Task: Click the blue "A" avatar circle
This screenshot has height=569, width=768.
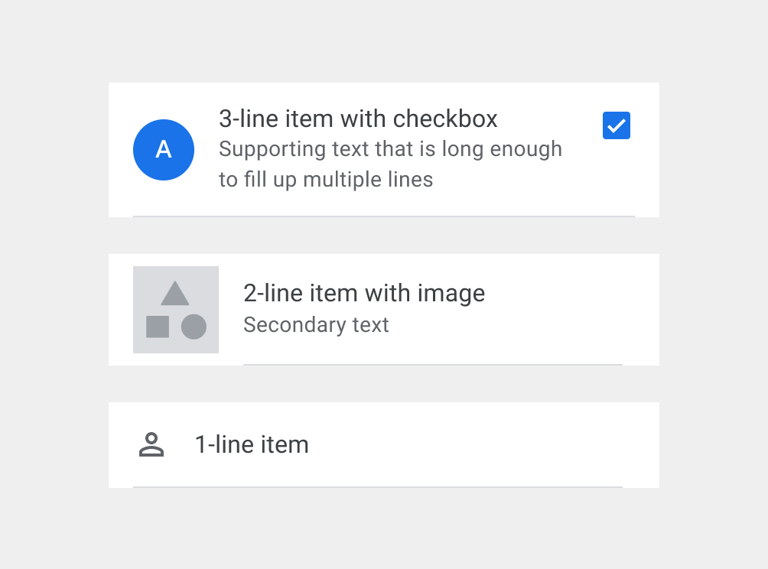Action: pos(164,150)
